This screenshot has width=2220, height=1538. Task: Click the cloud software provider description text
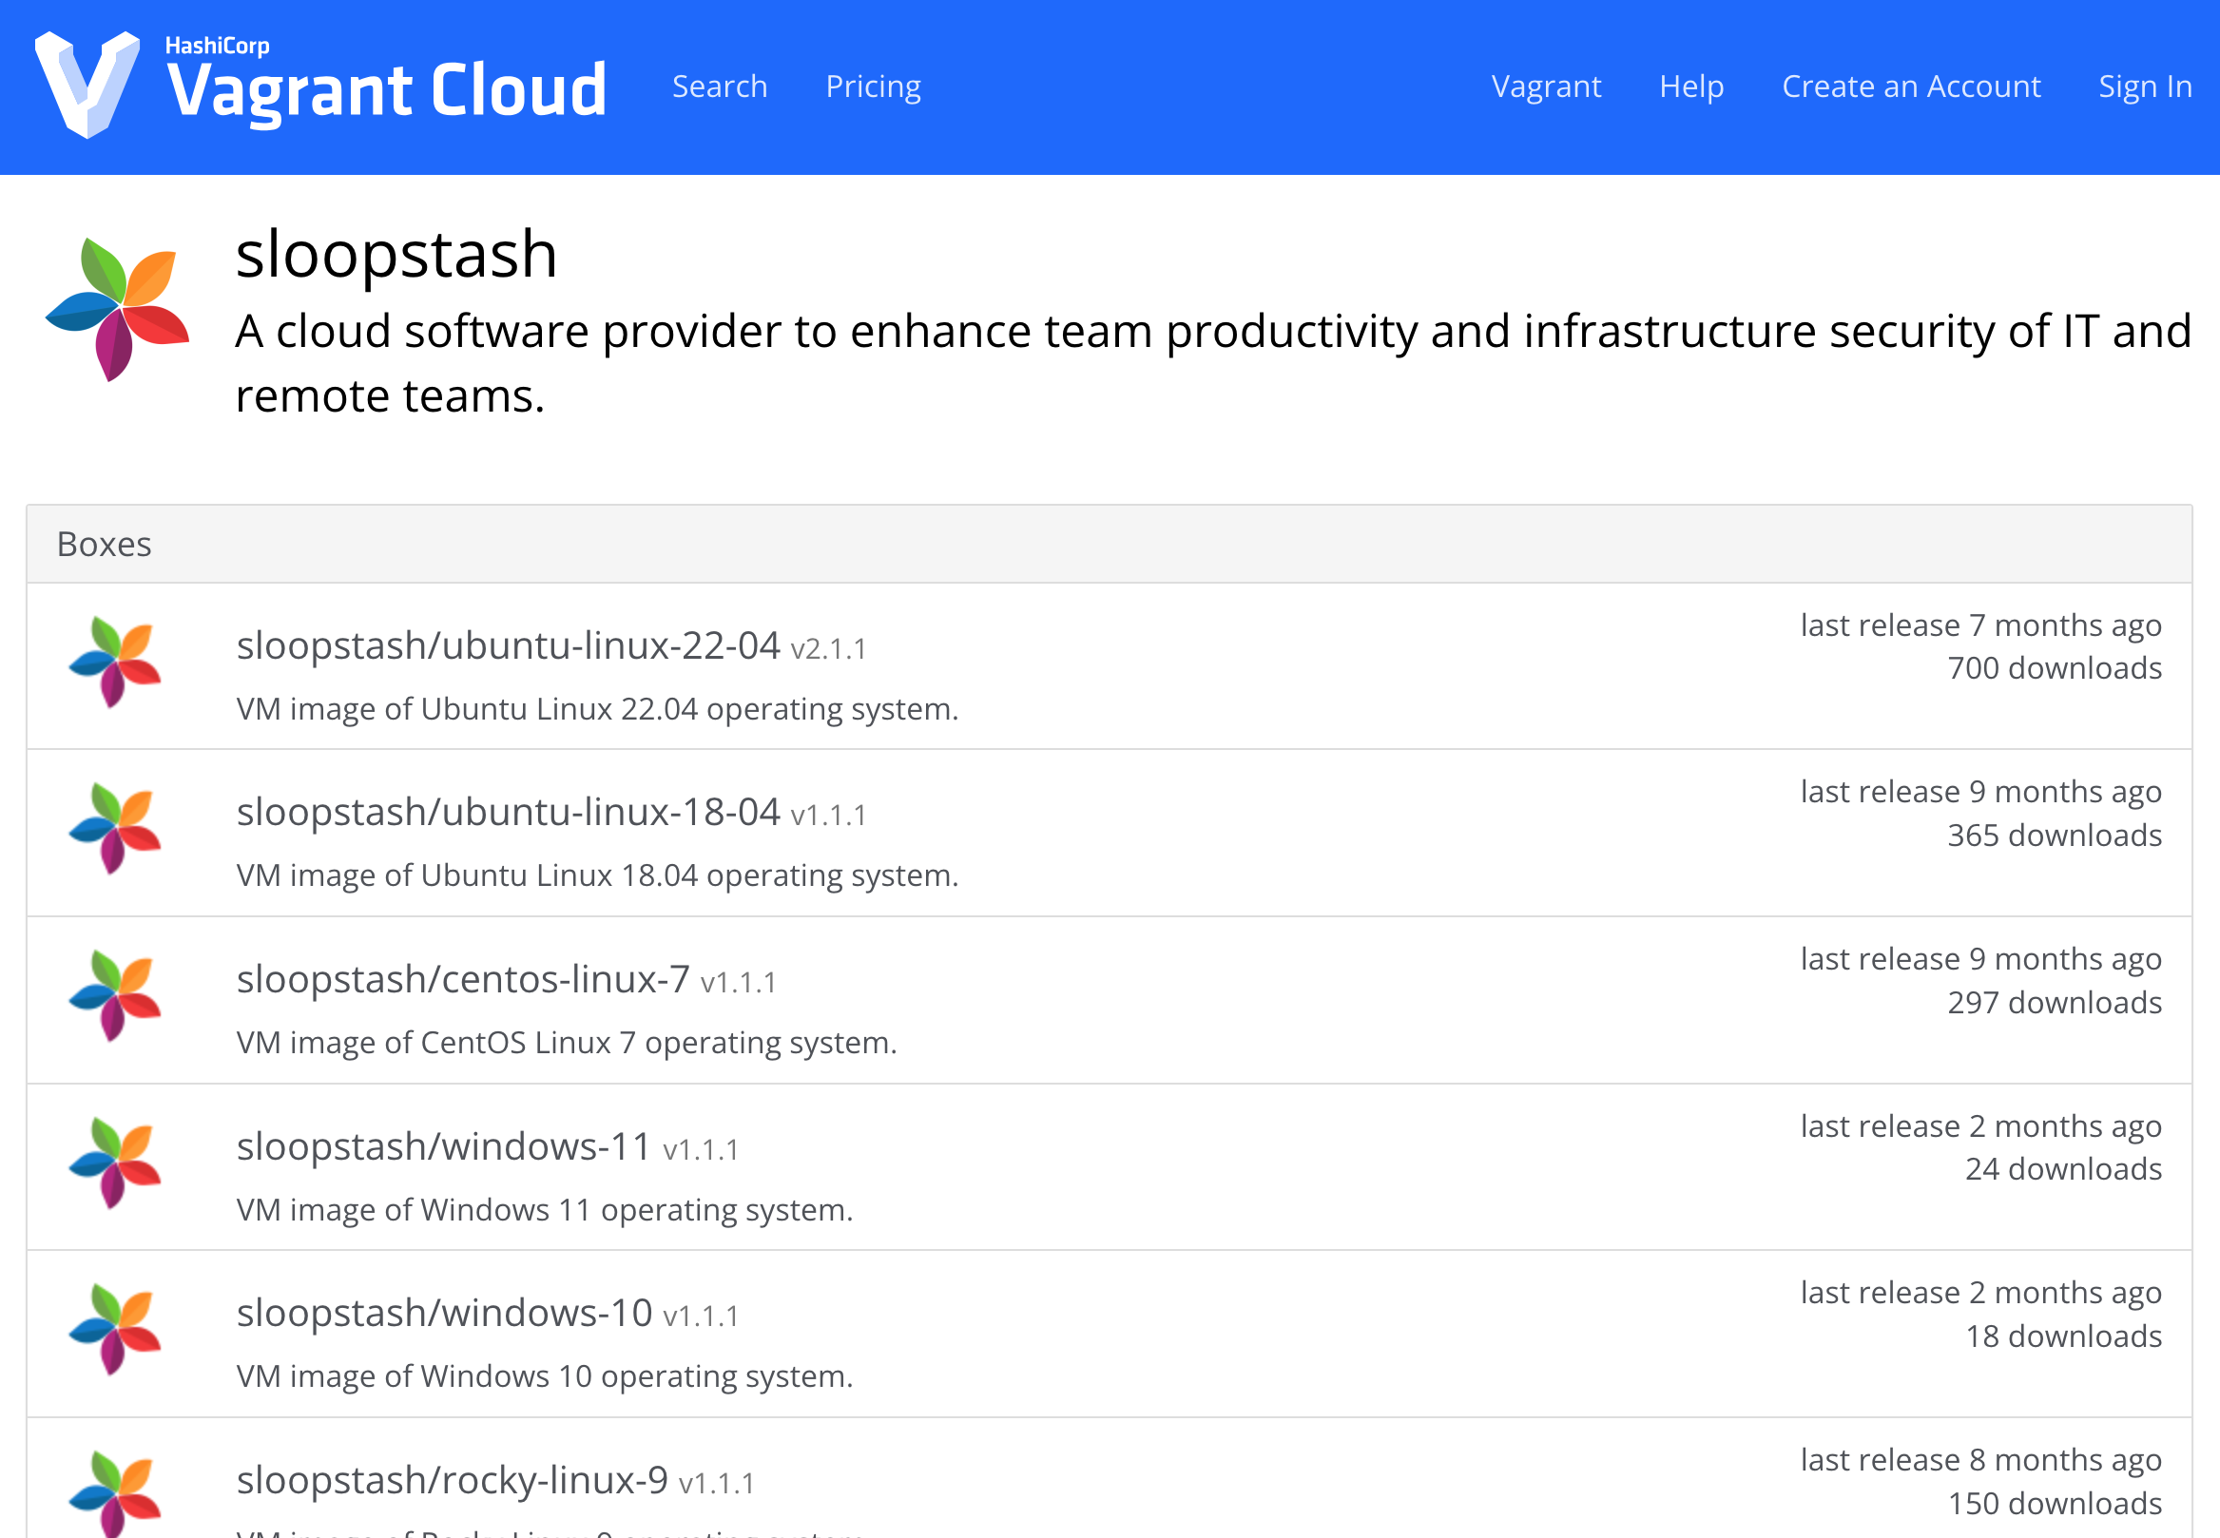(x=1212, y=363)
